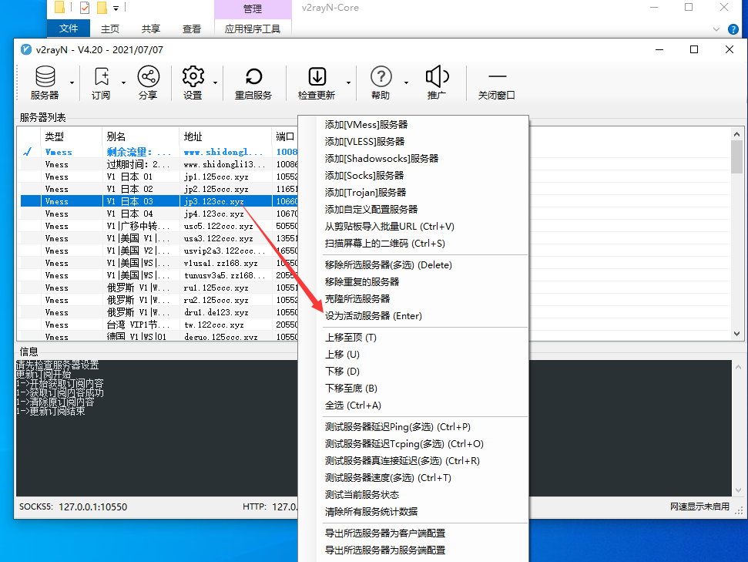Open the 服务器 servers toolbar icon

pos(45,82)
